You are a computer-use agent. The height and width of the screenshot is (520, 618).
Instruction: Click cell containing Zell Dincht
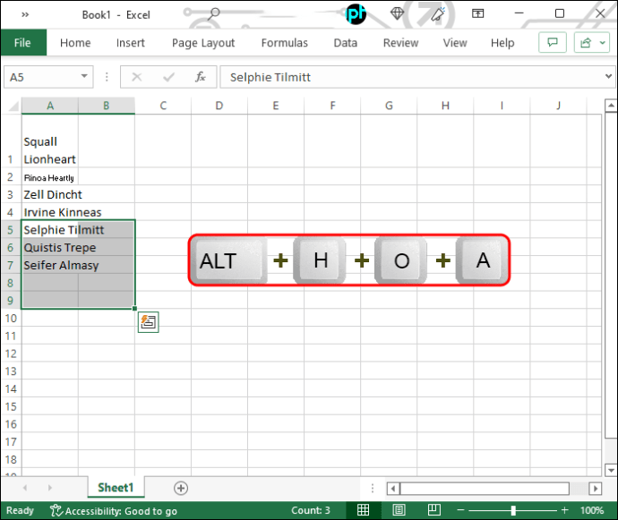50,194
